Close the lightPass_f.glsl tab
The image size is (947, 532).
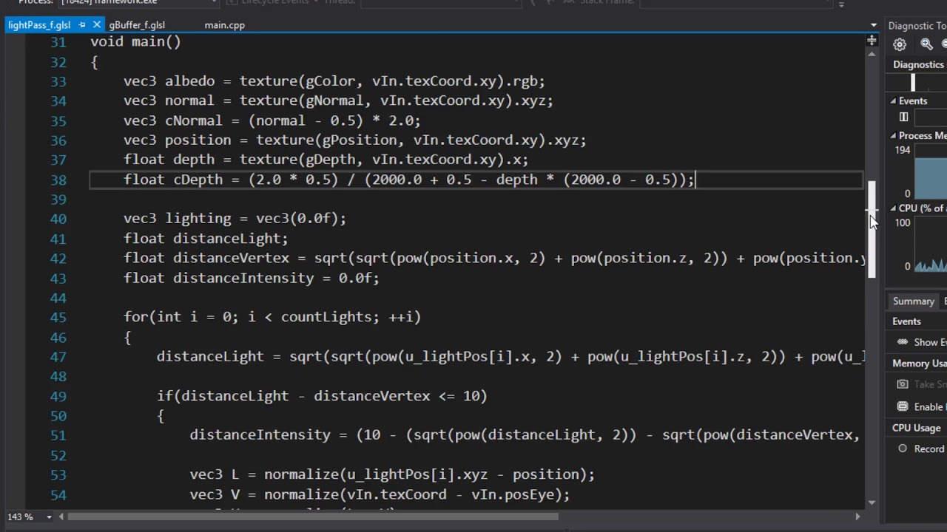(x=96, y=25)
